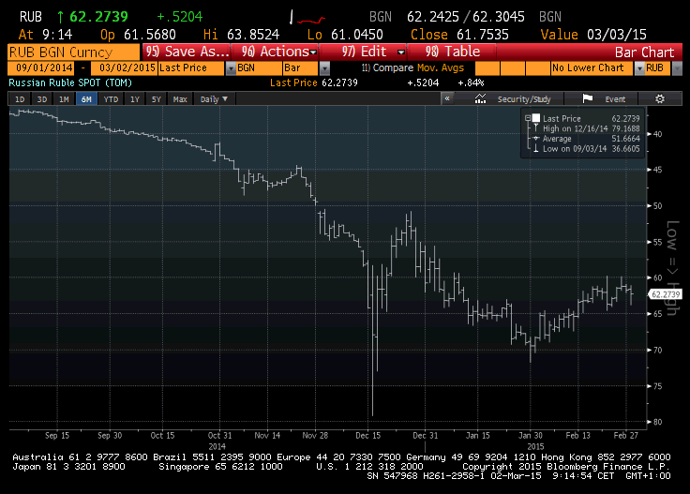690x494 pixels.
Task: Click Russian Ruble SPOT (TOM) title
Action: (70, 82)
